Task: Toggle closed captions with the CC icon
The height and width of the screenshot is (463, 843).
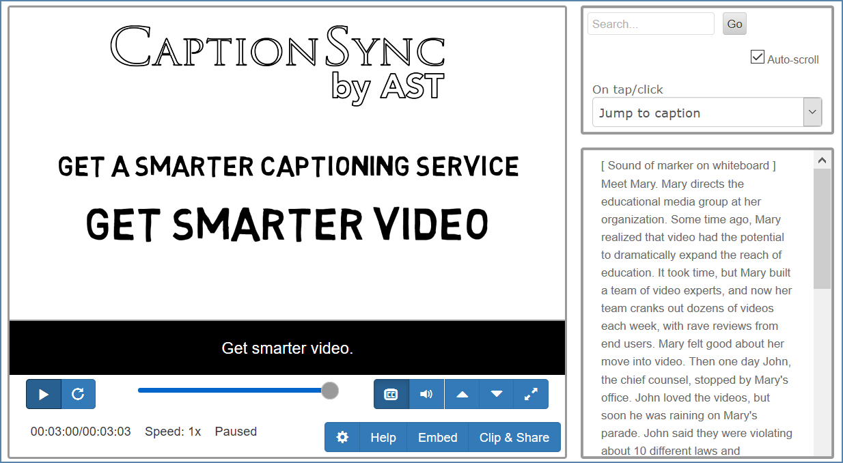Action: (391, 394)
